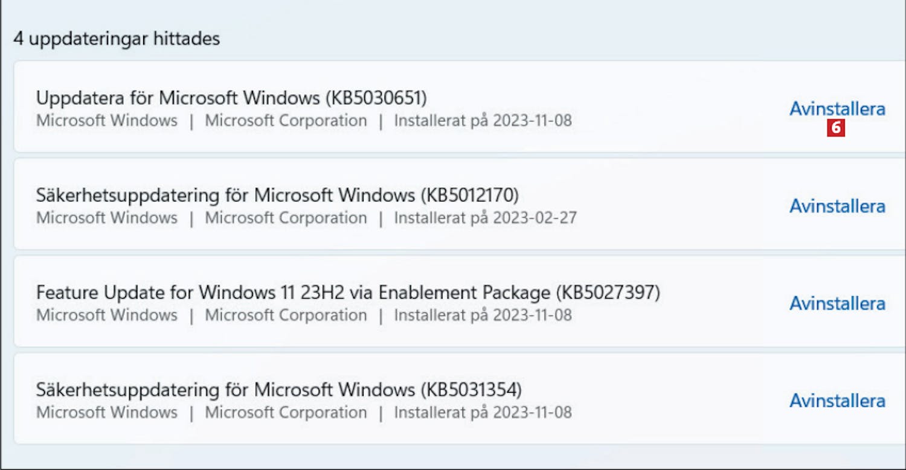Click the install date of KB5031354
Screen dimensions: 906x470
pyautogui.click(x=483, y=413)
